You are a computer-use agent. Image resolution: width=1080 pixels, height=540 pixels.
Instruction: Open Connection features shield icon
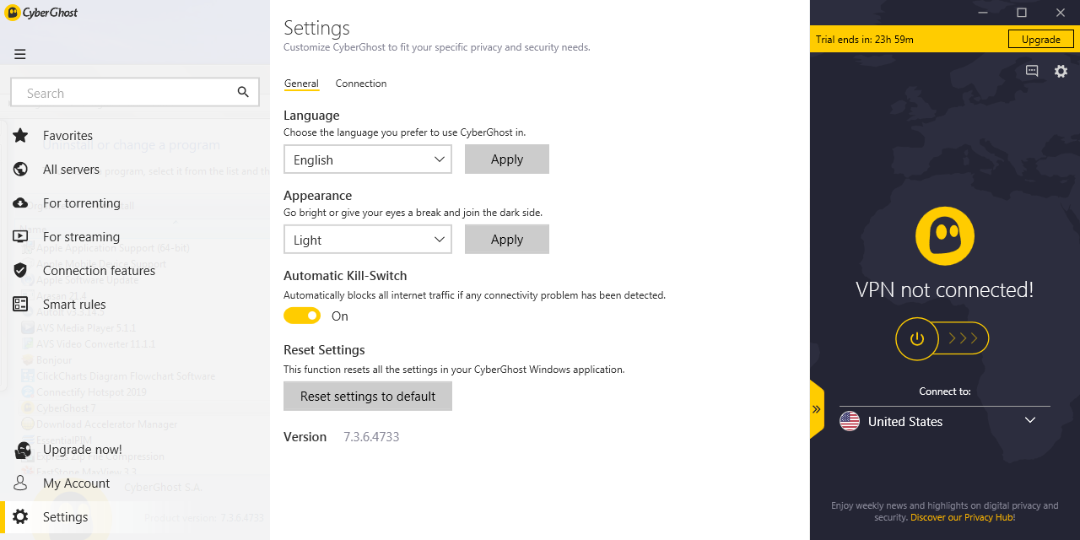21,271
